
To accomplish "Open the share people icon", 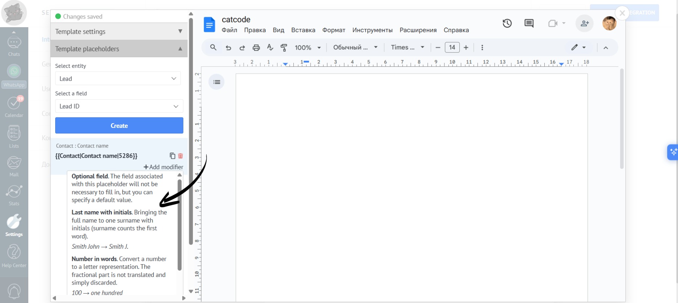I will [584, 24].
